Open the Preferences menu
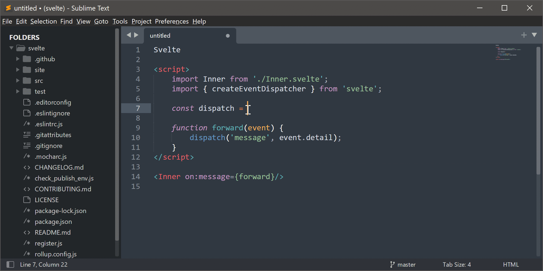 [x=172, y=21]
